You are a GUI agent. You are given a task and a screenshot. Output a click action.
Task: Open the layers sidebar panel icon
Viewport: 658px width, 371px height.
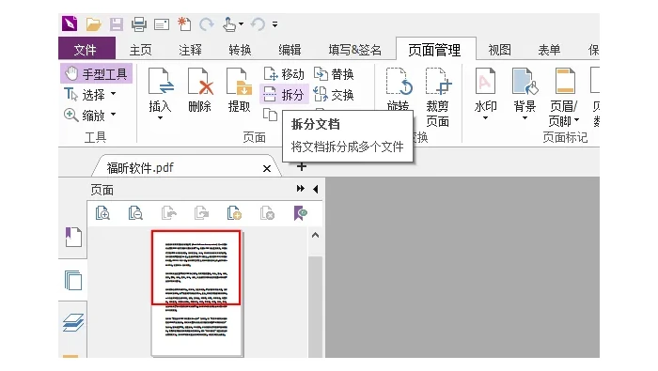(x=73, y=322)
